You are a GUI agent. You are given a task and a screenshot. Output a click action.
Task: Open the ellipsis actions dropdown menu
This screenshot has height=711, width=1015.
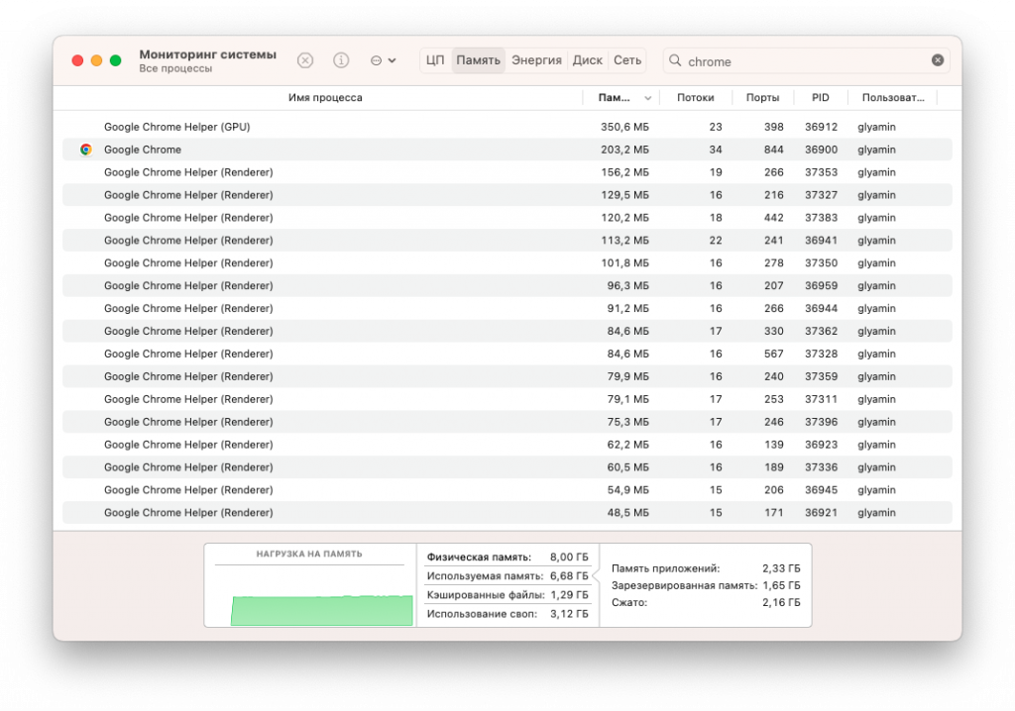pyautogui.click(x=383, y=60)
